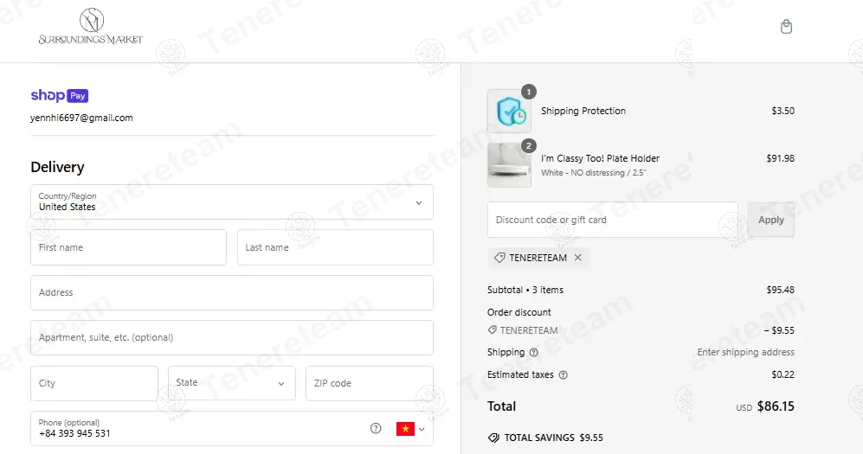Focus the Last name field
The width and height of the screenshot is (863, 454).
(x=335, y=247)
